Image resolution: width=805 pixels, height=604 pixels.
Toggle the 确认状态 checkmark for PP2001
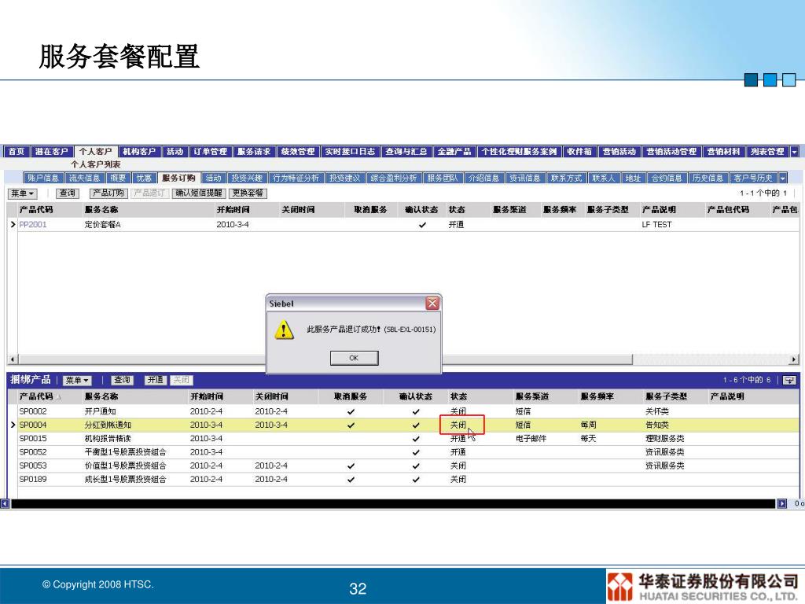[422, 225]
